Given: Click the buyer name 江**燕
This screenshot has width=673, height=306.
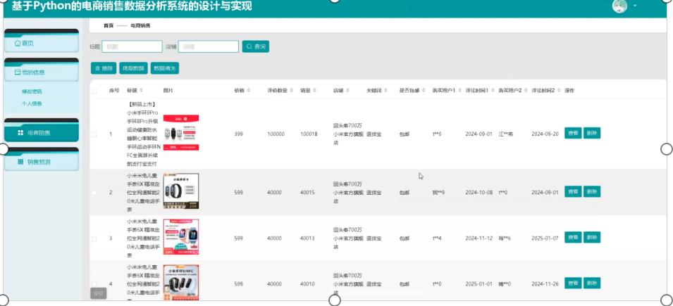Looking at the screenshot, I should [x=505, y=134].
